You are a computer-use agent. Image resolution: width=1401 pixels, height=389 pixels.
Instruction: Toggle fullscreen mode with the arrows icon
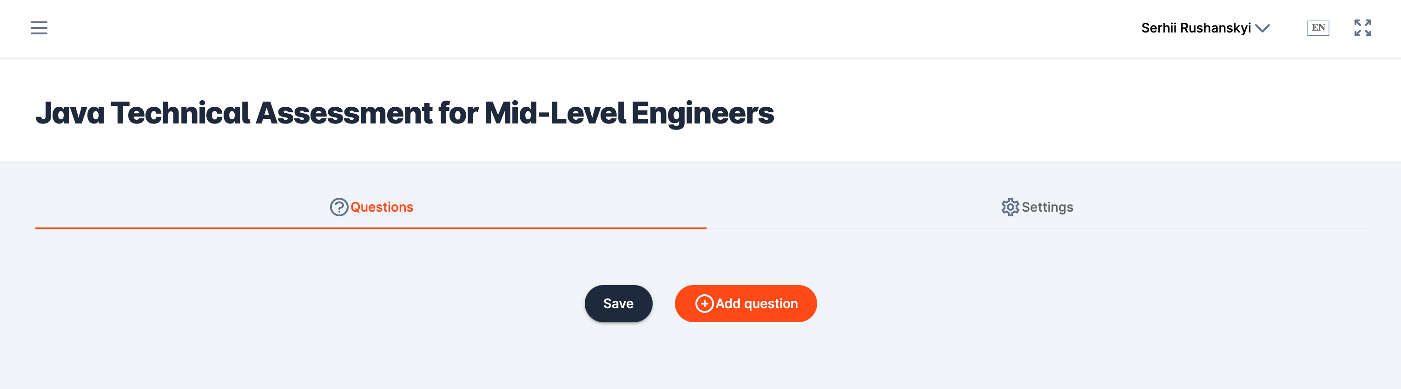point(1362,28)
